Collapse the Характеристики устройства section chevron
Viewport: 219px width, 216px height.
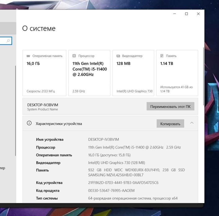[192, 123]
